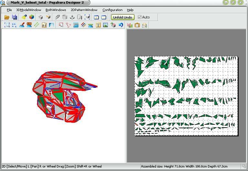This screenshot has width=248, height=171.
Task: Click the Print printer icon
Action: click(x=145, y=25)
